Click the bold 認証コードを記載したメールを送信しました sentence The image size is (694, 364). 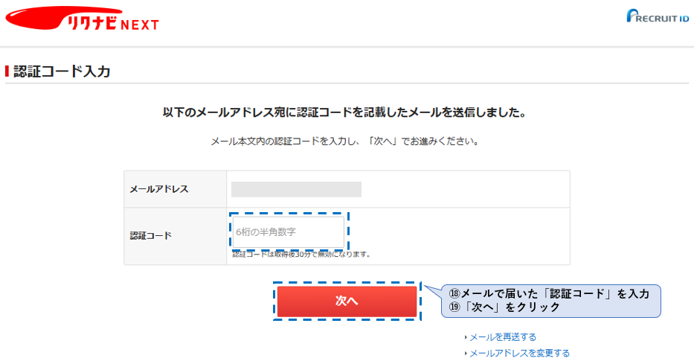345,112
